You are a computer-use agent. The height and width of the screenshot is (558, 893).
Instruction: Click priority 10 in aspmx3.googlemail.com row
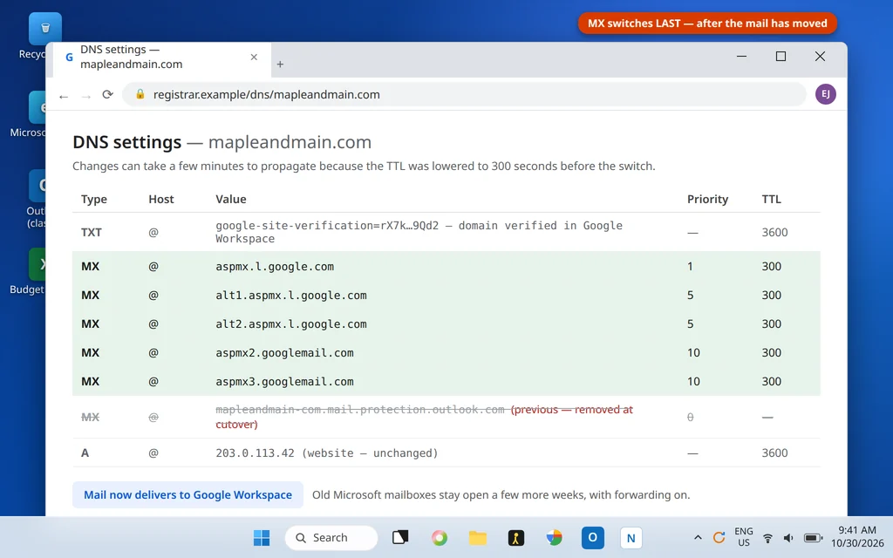693,382
